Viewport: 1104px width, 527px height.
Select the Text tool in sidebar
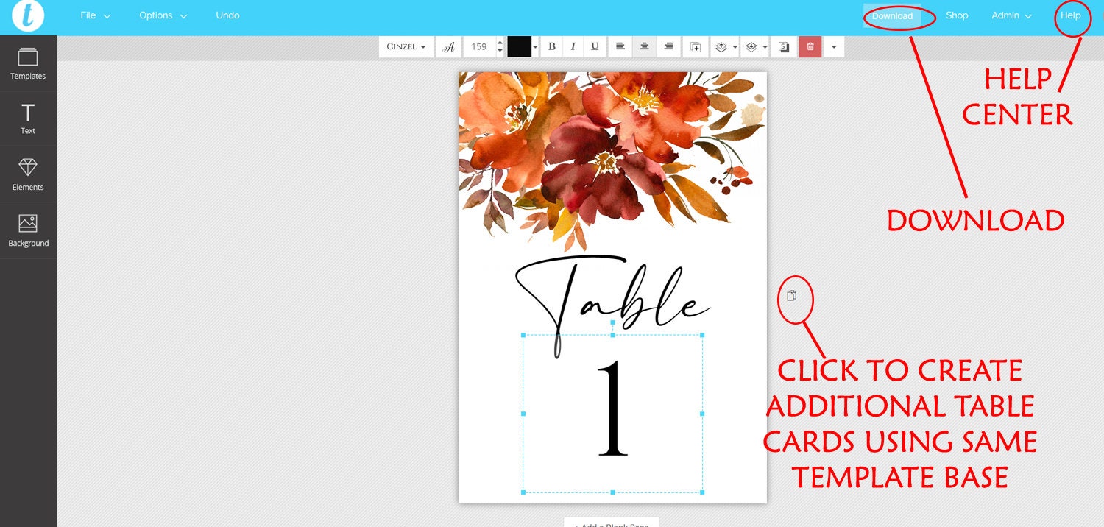[x=28, y=118]
